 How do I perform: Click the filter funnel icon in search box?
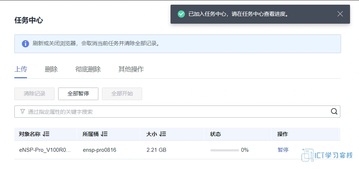coord(22,112)
